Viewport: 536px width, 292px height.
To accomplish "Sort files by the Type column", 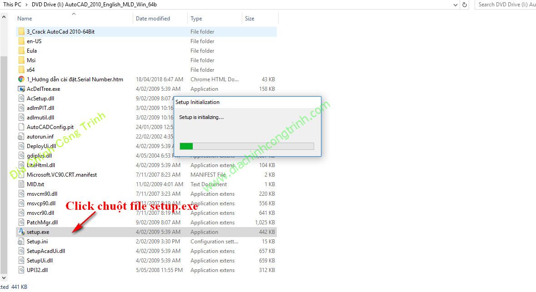I will pos(196,19).
